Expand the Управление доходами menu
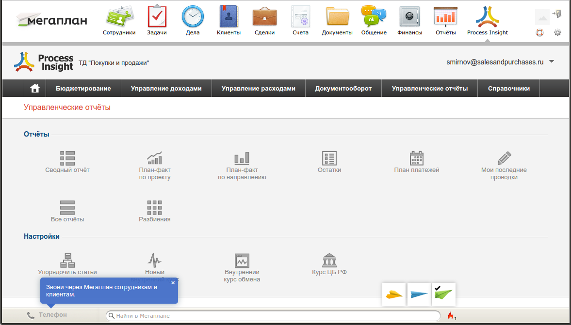Viewport: 571px width, 325px height. tap(166, 89)
